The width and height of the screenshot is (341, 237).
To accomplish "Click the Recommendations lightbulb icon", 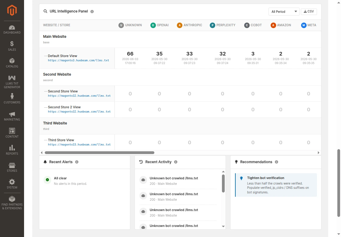I will (236, 162).
